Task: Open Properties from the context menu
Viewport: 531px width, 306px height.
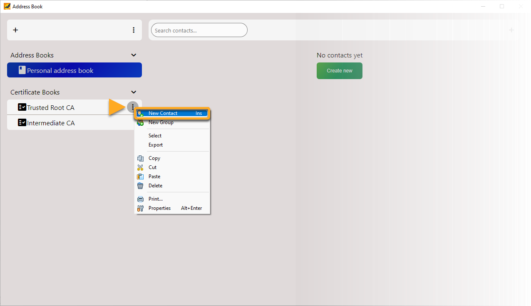Action: coord(159,208)
